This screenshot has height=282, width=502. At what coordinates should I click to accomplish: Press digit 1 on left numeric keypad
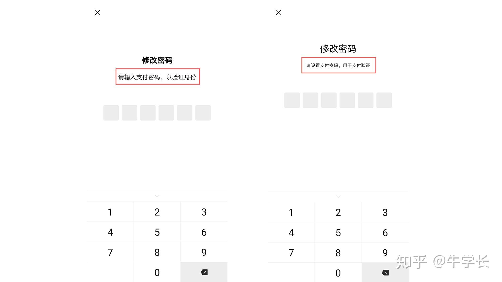110,213
